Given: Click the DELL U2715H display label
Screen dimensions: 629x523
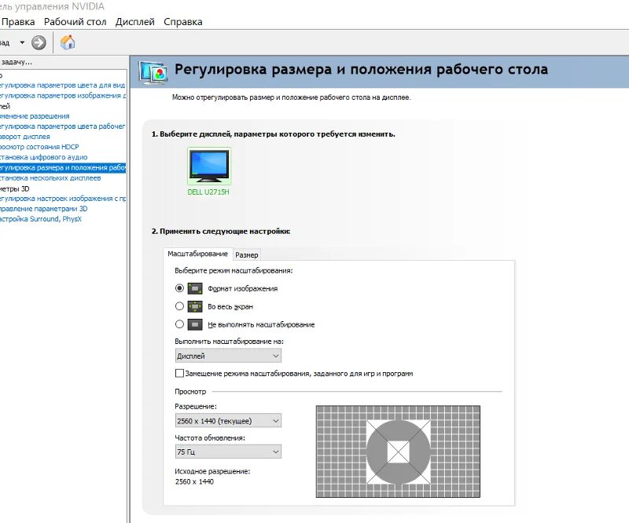Looking at the screenshot, I should click(x=208, y=192).
